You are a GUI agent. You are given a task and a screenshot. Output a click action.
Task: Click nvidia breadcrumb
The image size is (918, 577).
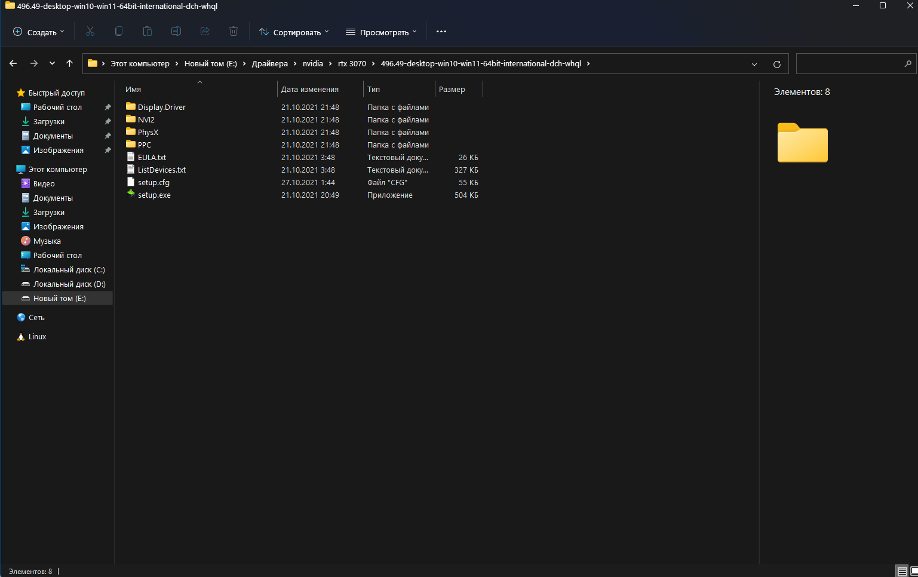click(x=313, y=63)
